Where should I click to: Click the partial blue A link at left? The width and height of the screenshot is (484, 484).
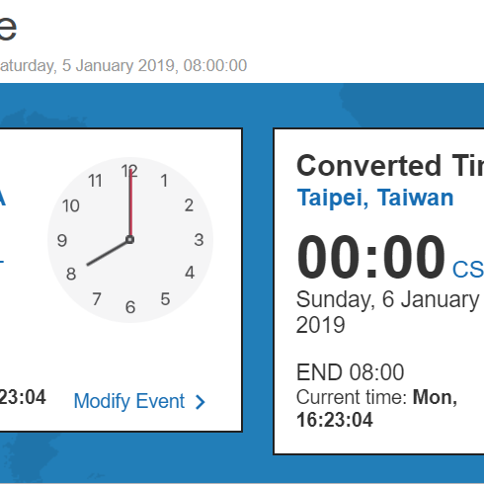[x=3, y=198]
